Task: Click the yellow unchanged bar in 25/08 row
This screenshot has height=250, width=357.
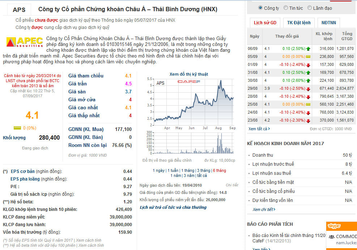Action: [x=308, y=104]
